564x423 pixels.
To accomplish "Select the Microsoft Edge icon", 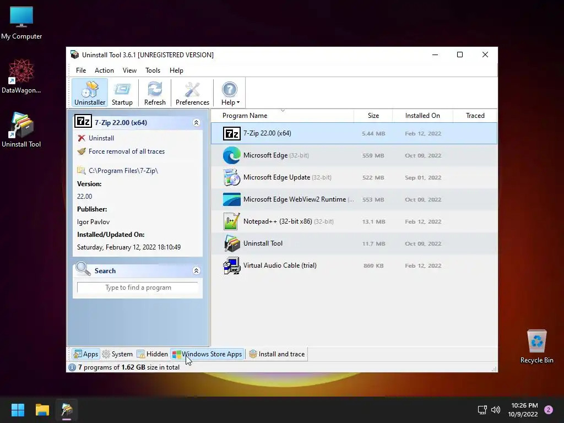I will [232, 155].
